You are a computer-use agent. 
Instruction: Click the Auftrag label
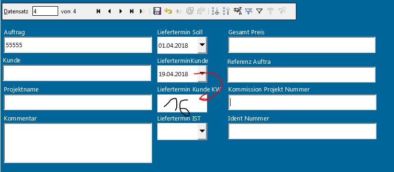(x=14, y=32)
